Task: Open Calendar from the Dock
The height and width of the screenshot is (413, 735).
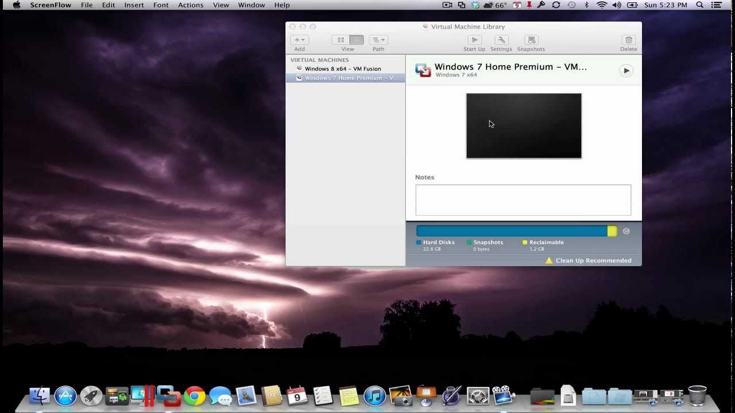Action: [x=297, y=396]
